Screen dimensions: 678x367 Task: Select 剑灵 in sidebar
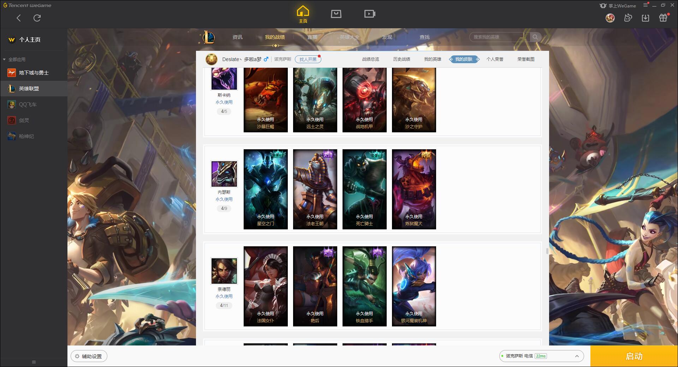pyautogui.click(x=34, y=120)
